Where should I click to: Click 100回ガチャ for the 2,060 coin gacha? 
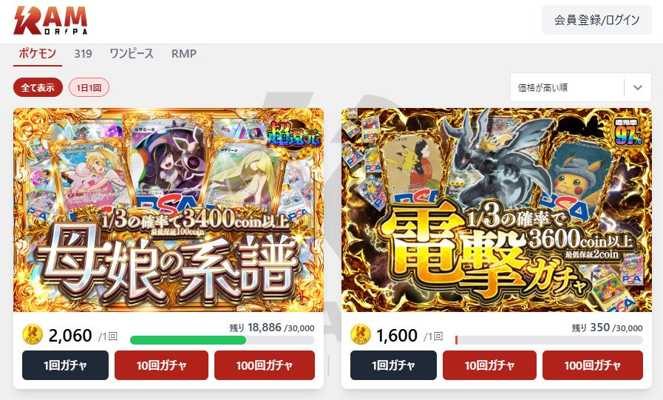coord(265,365)
